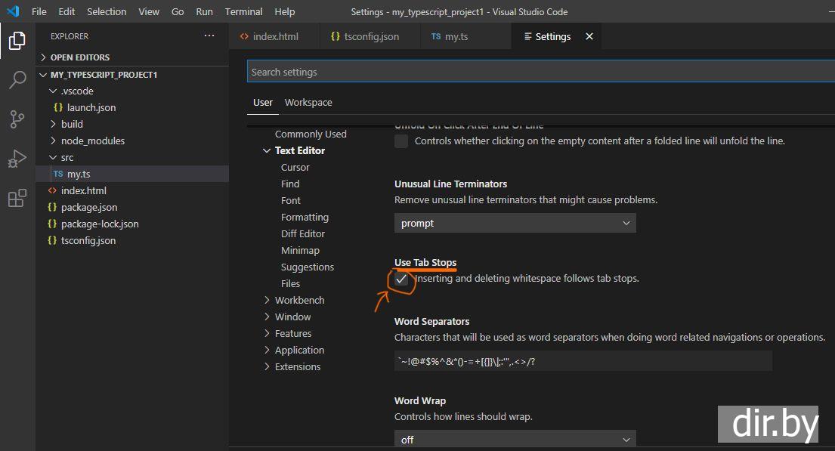Expand the node_modules folder
Screen dimensions: 835x451
click(x=92, y=141)
